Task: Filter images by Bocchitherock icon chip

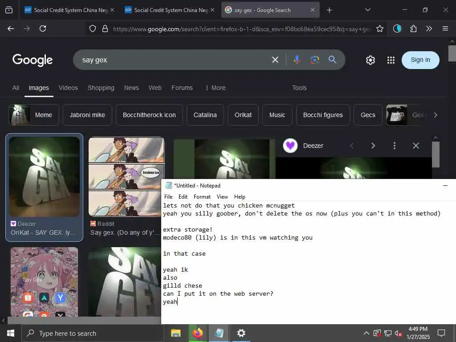Action: tap(149, 115)
